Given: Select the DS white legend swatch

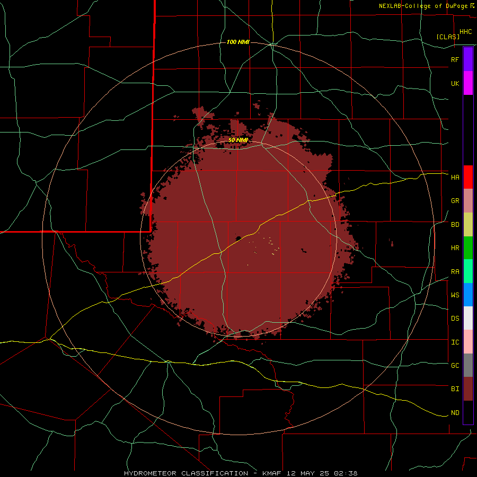Looking at the screenshot, I should tap(468, 318).
